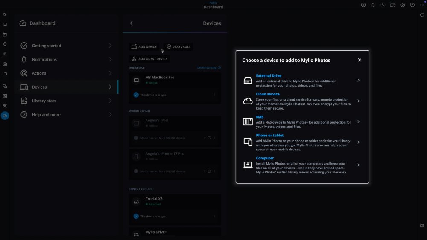
Task: Open the three-dot more menu in top bar
Action: (x=422, y=5)
